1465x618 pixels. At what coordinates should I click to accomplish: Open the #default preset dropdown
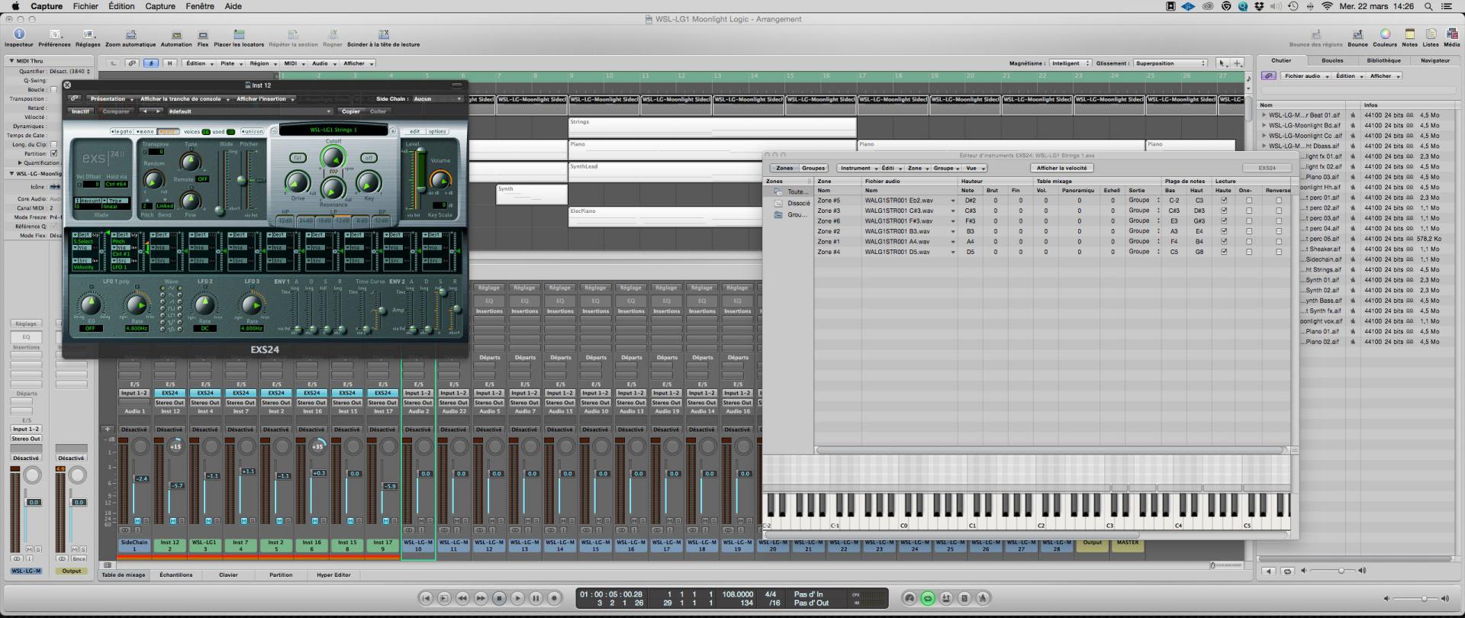point(250,111)
